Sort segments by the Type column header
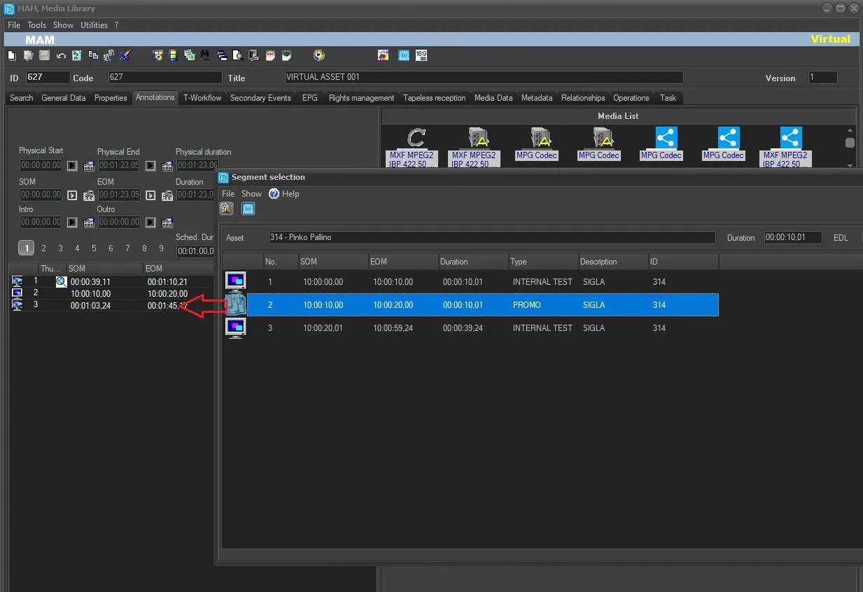Screen dimensions: 863x592 pyautogui.click(x=519, y=262)
